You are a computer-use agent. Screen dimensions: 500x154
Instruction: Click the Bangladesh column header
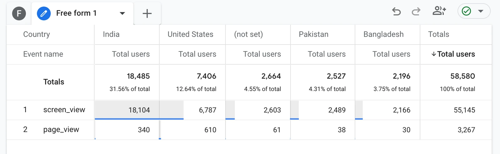(x=383, y=34)
